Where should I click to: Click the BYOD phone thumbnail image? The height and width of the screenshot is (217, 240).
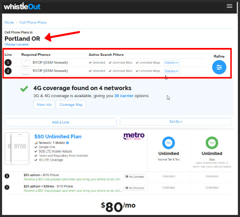pos(17,148)
